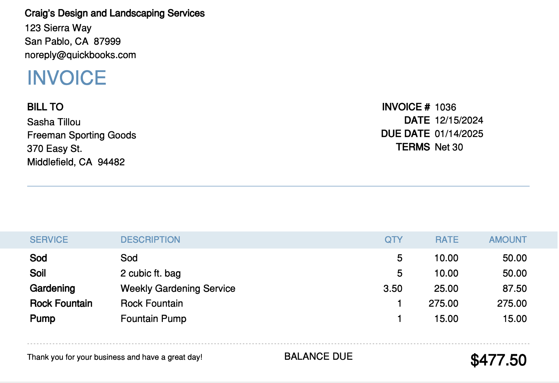Click the Net 30 terms value
The image size is (559, 383).
pyautogui.click(x=449, y=147)
